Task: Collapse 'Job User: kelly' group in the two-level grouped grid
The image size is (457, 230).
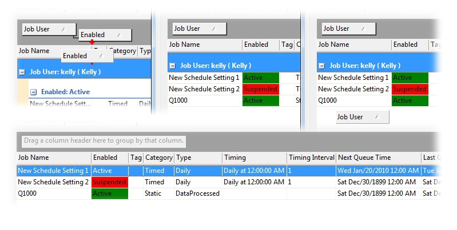Action: click(x=22, y=72)
